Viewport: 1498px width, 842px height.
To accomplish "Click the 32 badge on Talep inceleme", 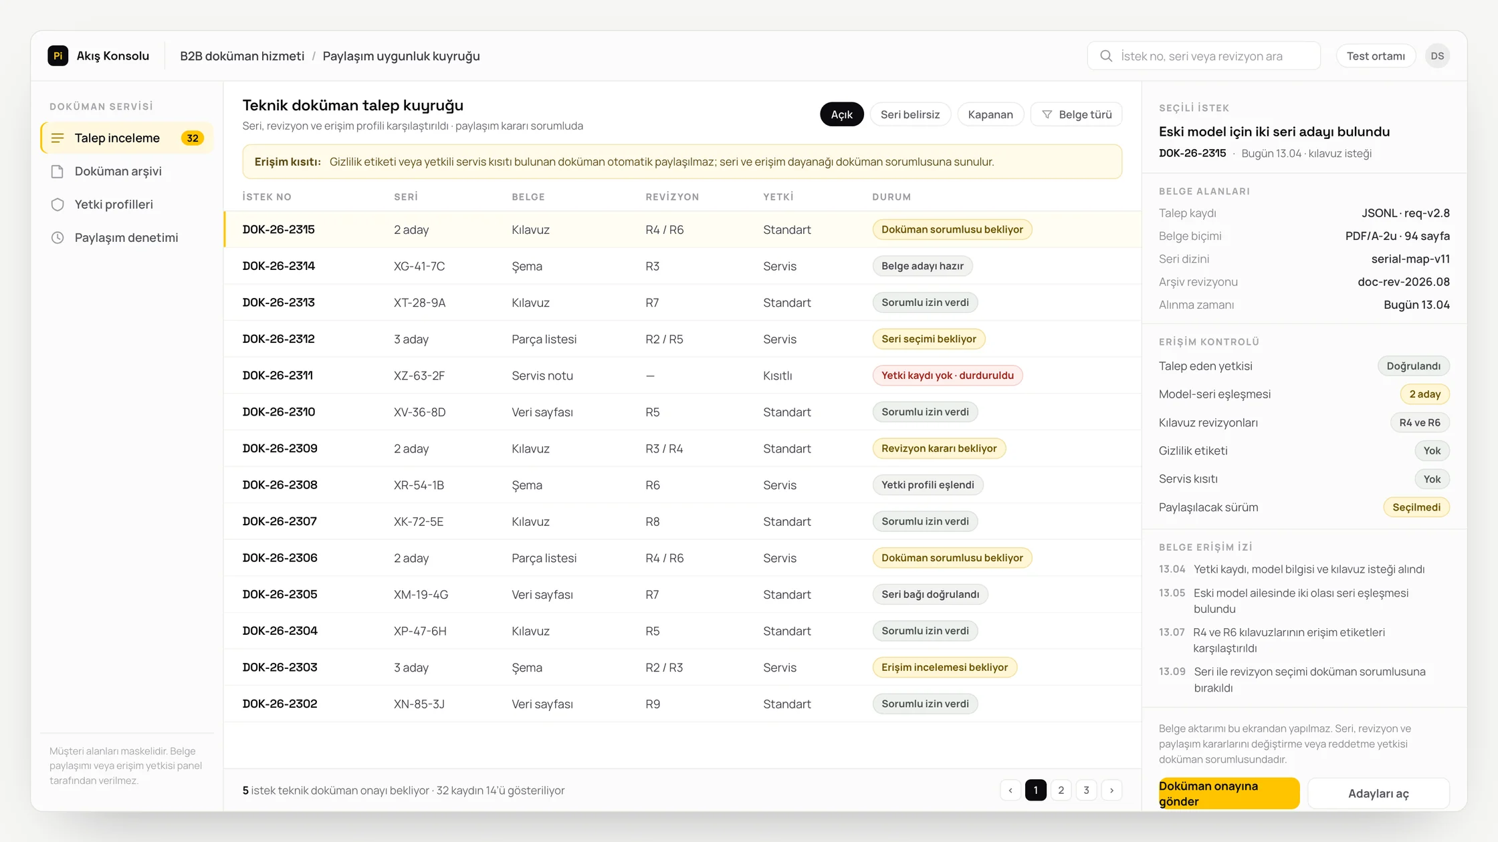I will 193,138.
